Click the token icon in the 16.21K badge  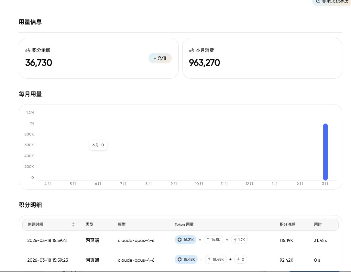180,240
